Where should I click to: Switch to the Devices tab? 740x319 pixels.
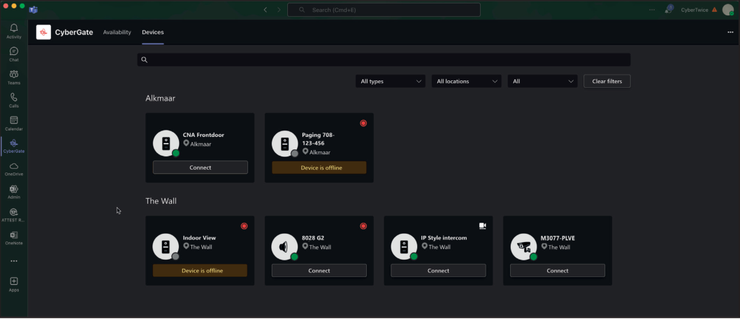pyautogui.click(x=153, y=32)
